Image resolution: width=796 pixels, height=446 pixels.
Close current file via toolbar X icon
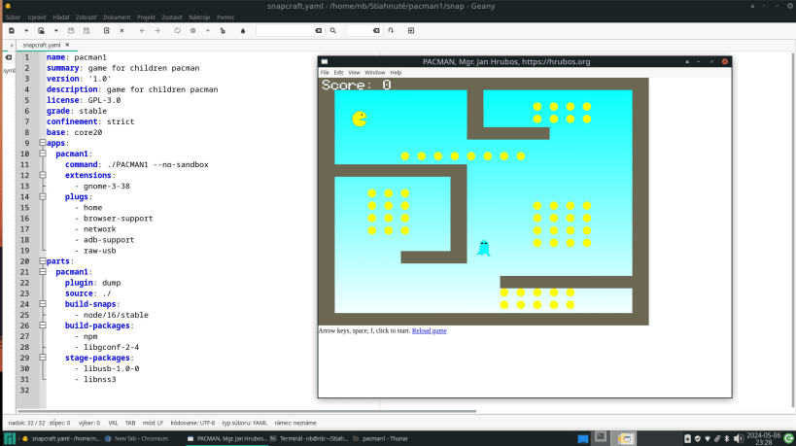point(121,30)
